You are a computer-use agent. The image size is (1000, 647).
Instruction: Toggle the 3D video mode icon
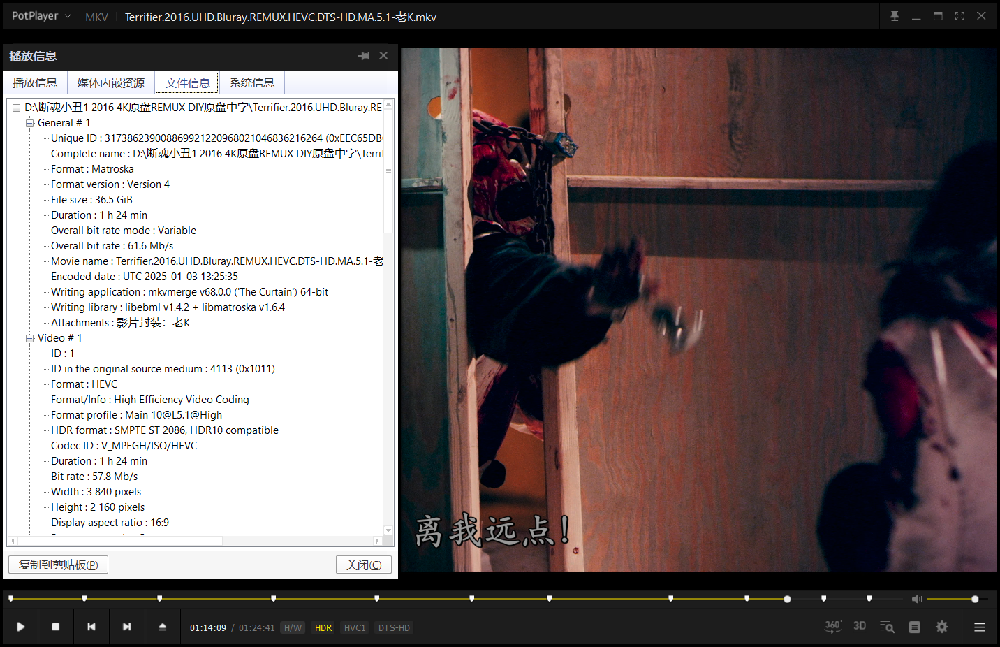point(860,627)
